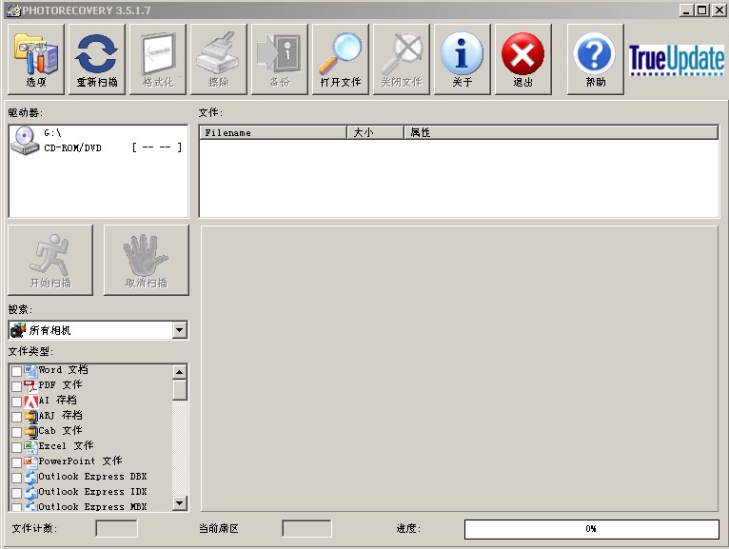
Task: Click the PHOTORECOVERY title bar app icon
Action: coord(13,10)
